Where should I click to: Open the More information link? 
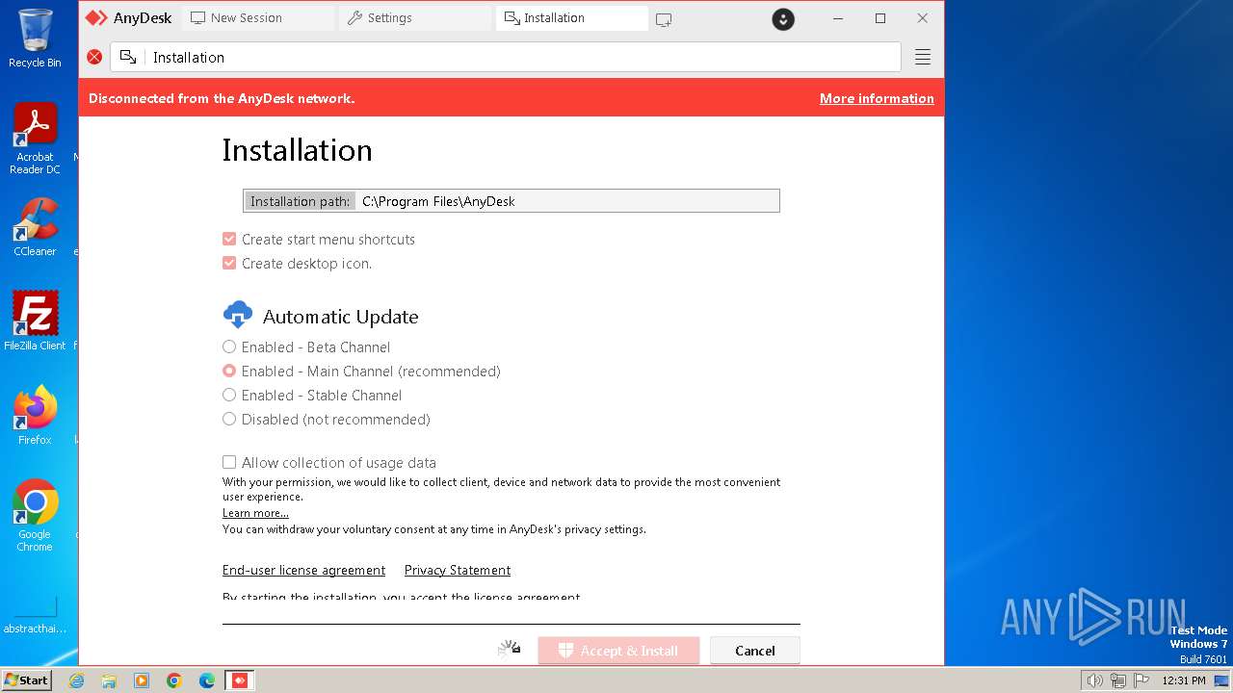pyautogui.click(x=877, y=98)
